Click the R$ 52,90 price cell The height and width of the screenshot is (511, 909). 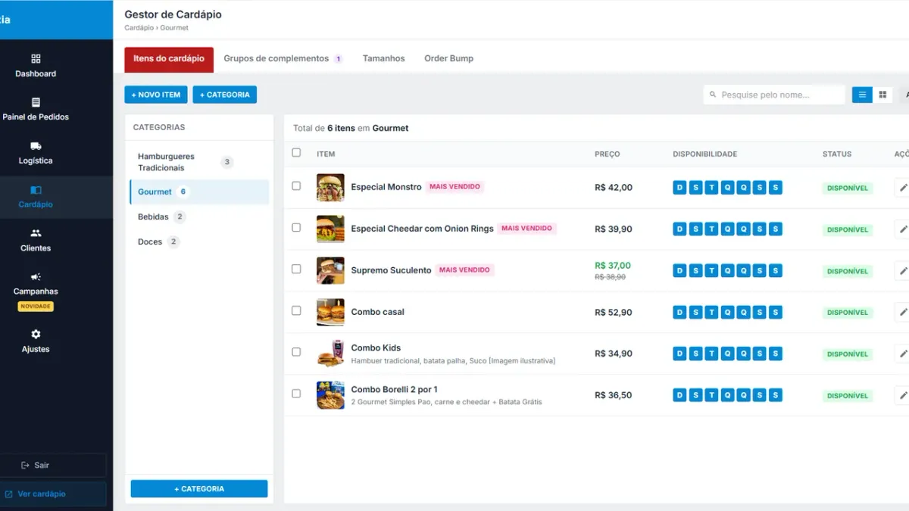pos(614,312)
